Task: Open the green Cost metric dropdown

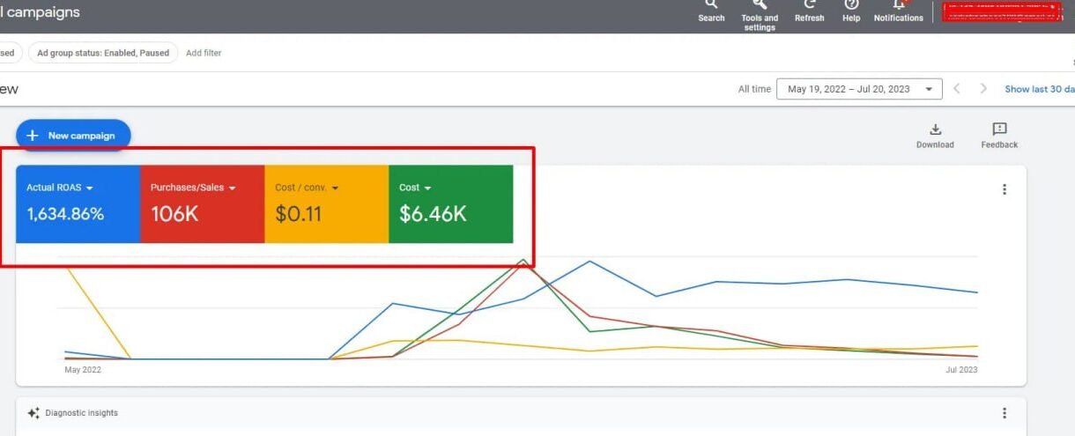Action: [x=428, y=188]
